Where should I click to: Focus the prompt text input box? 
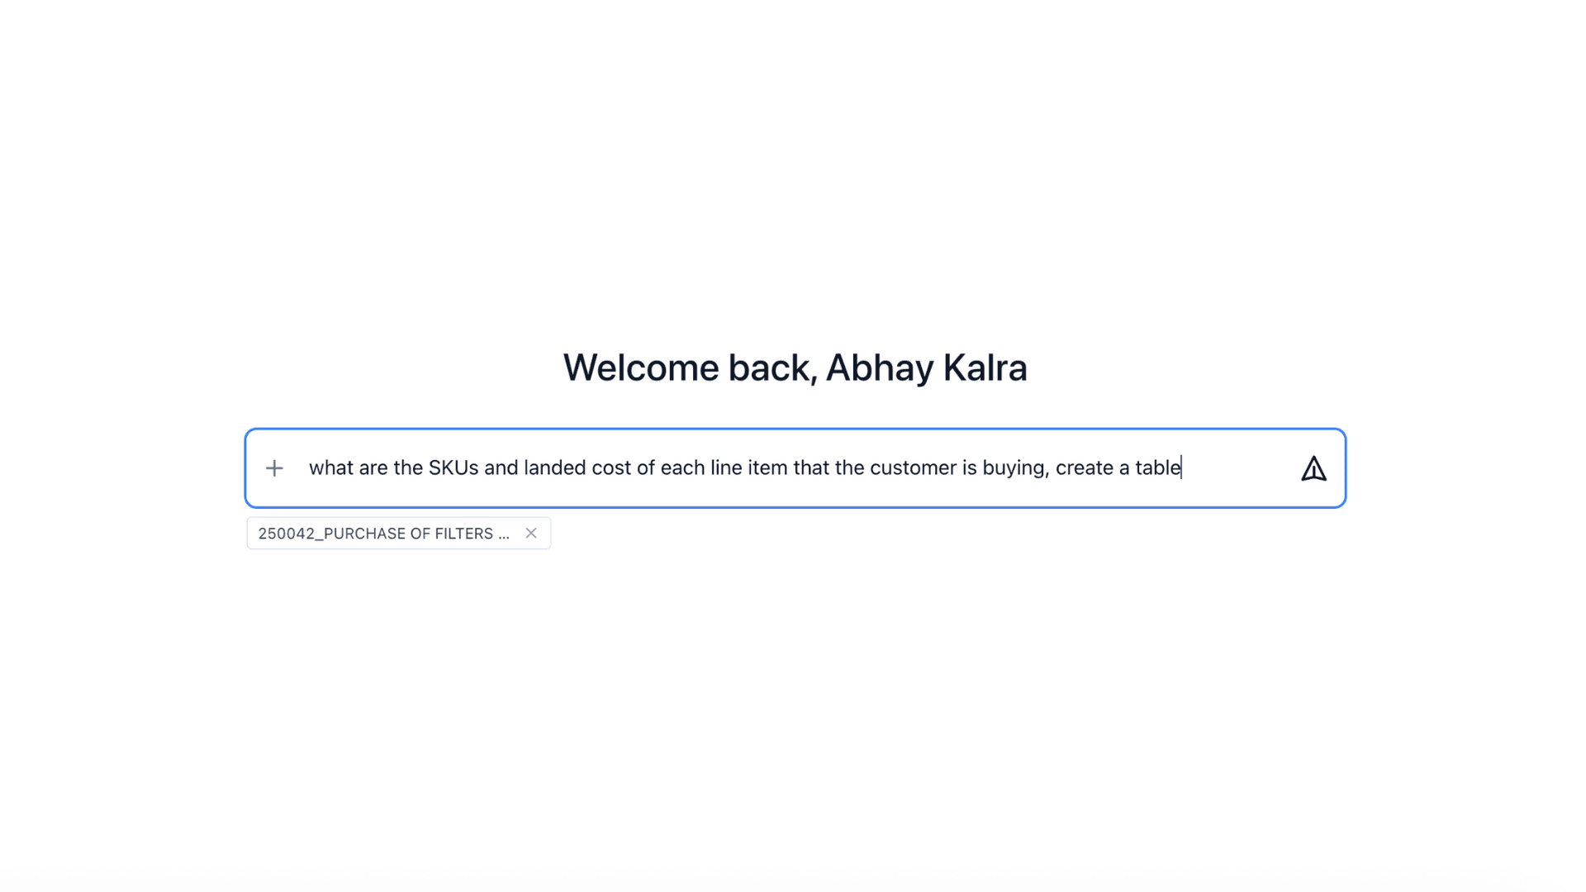743,468
